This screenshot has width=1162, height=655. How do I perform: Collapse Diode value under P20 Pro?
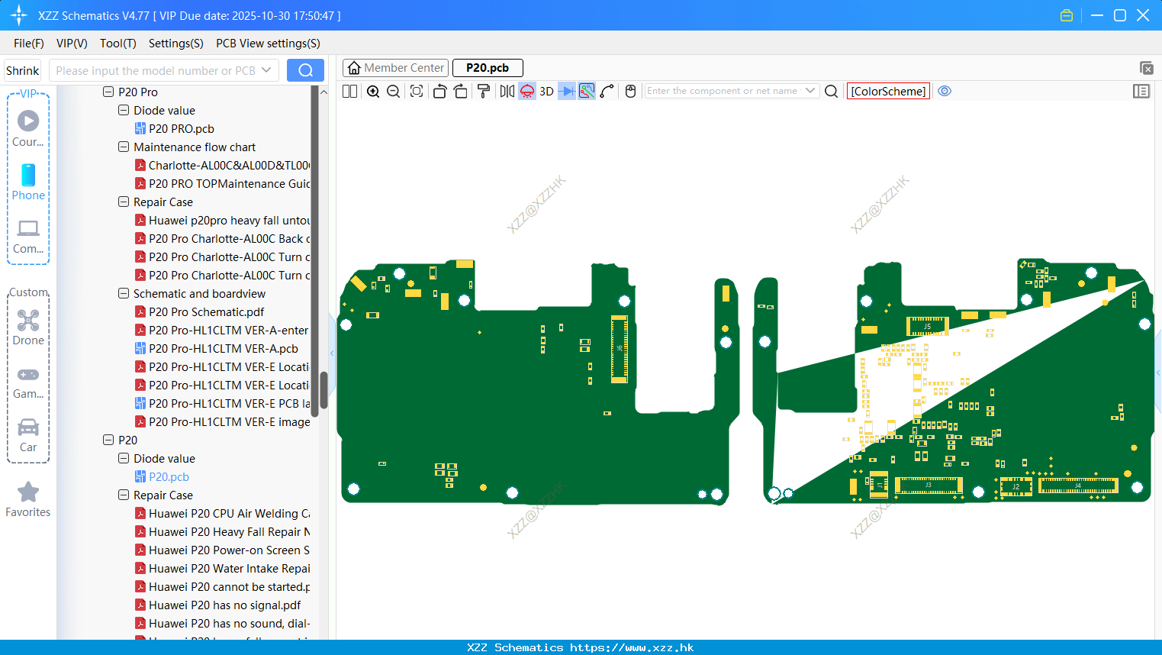click(124, 110)
